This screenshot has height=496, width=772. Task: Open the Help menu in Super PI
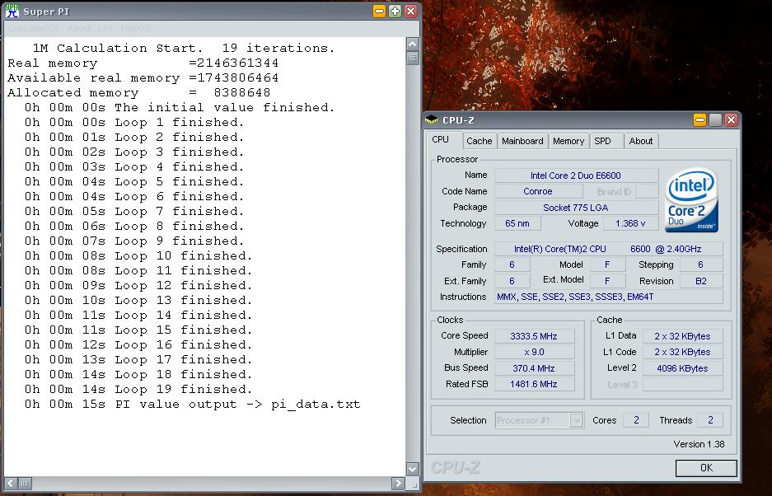(136, 29)
